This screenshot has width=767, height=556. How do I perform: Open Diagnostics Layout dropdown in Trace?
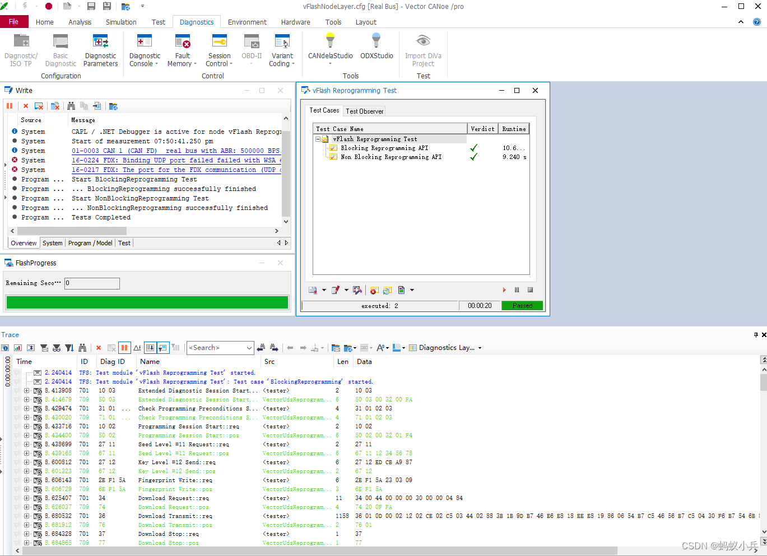pos(445,348)
